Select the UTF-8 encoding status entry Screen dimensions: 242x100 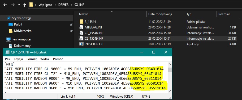[146, 97]
